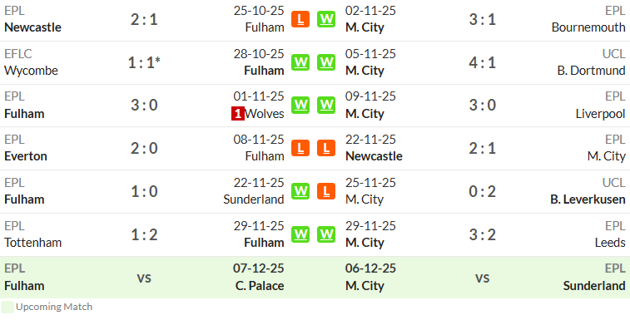Click the W badge for M. City vs Bournemouth
The height and width of the screenshot is (320, 630).
[326, 19]
